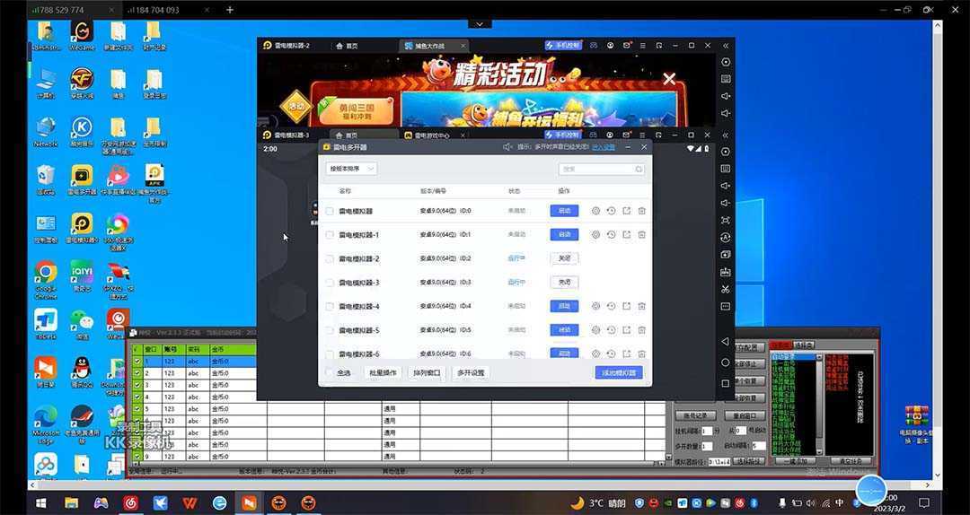Switch to the 首页 tab in 雷电模拟器-2
This screenshot has height=515, width=970.
pyautogui.click(x=347, y=45)
